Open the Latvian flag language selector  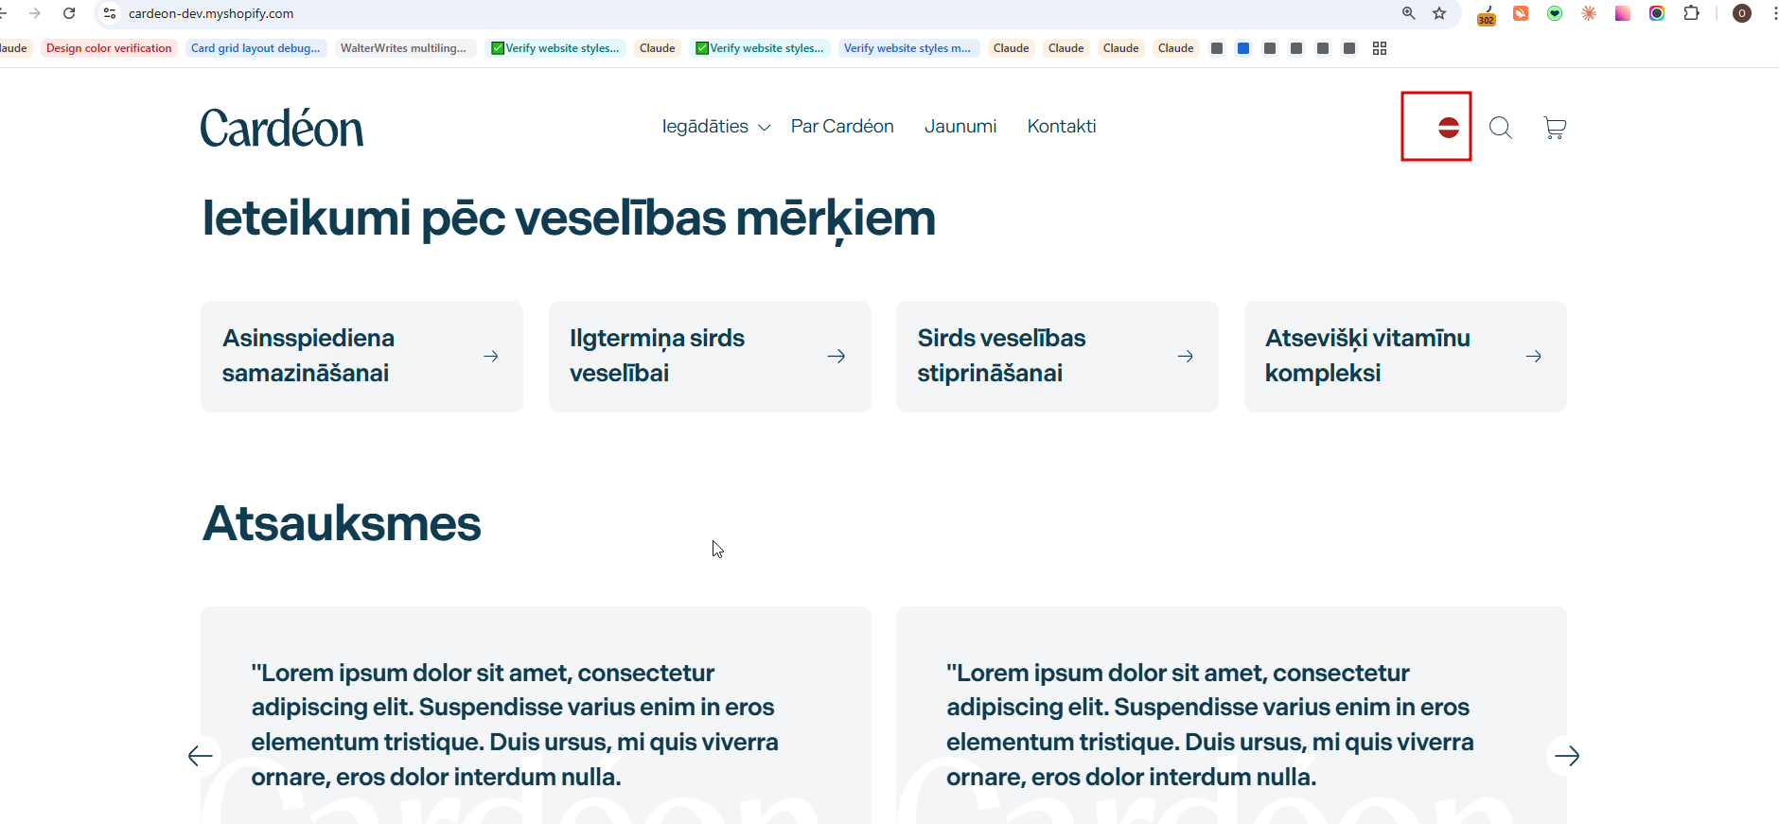tap(1448, 127)
